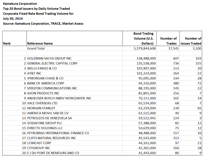The width and height of the screenshot is (204, 156).
Task: Click Morgan Stanley issues value 65
Action: [199, 108]
